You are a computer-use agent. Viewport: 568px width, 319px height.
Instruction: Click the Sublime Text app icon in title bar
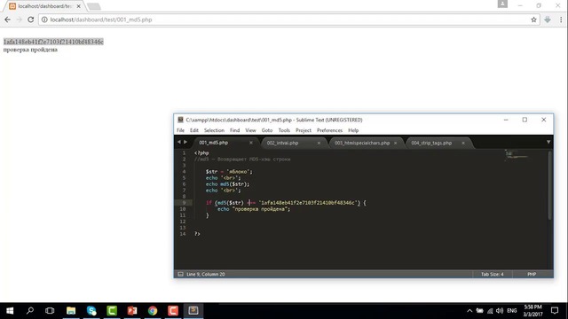[180, 120]
